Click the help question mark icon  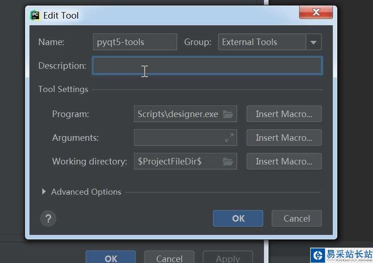pyautogui.click(x=48, y=218)
